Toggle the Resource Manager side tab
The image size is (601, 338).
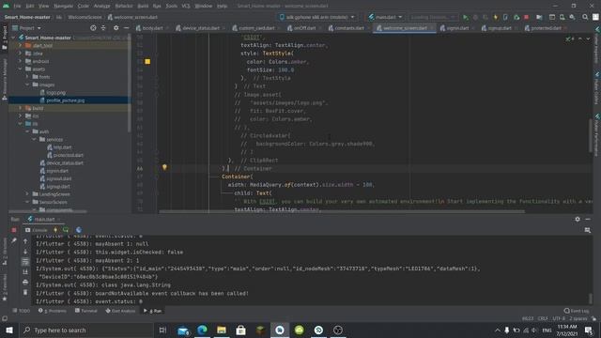5,80
